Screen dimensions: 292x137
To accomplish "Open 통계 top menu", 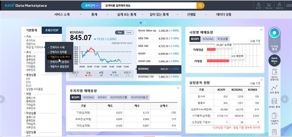I will 94,14.
